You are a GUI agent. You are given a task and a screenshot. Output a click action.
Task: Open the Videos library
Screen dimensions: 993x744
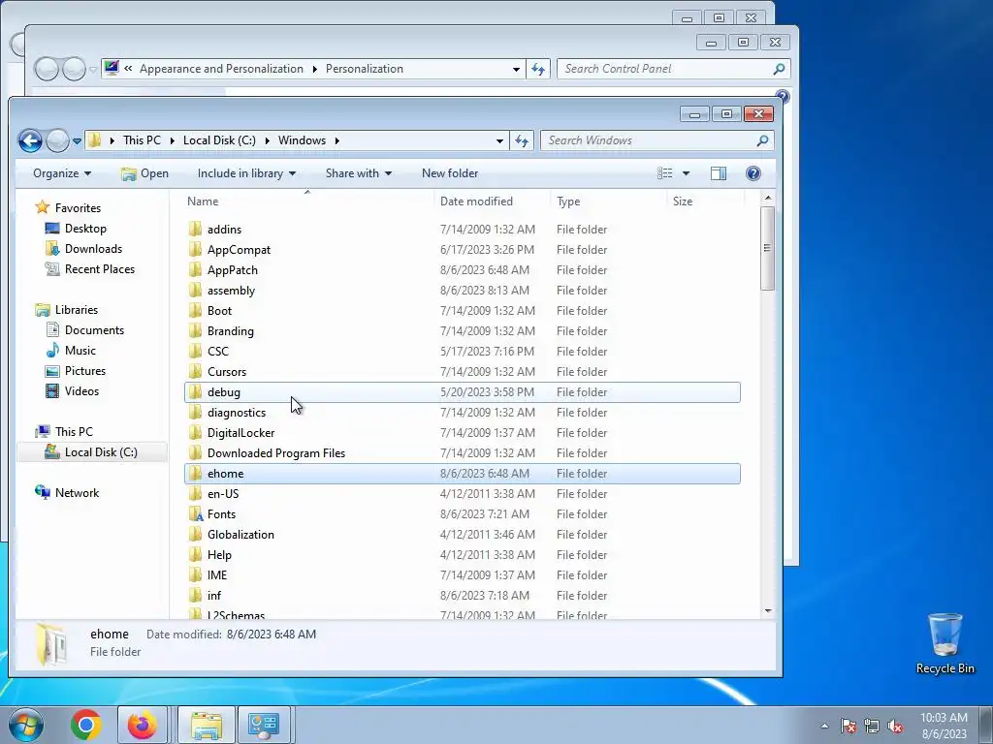pyautogui.click(x=81, y=391)
